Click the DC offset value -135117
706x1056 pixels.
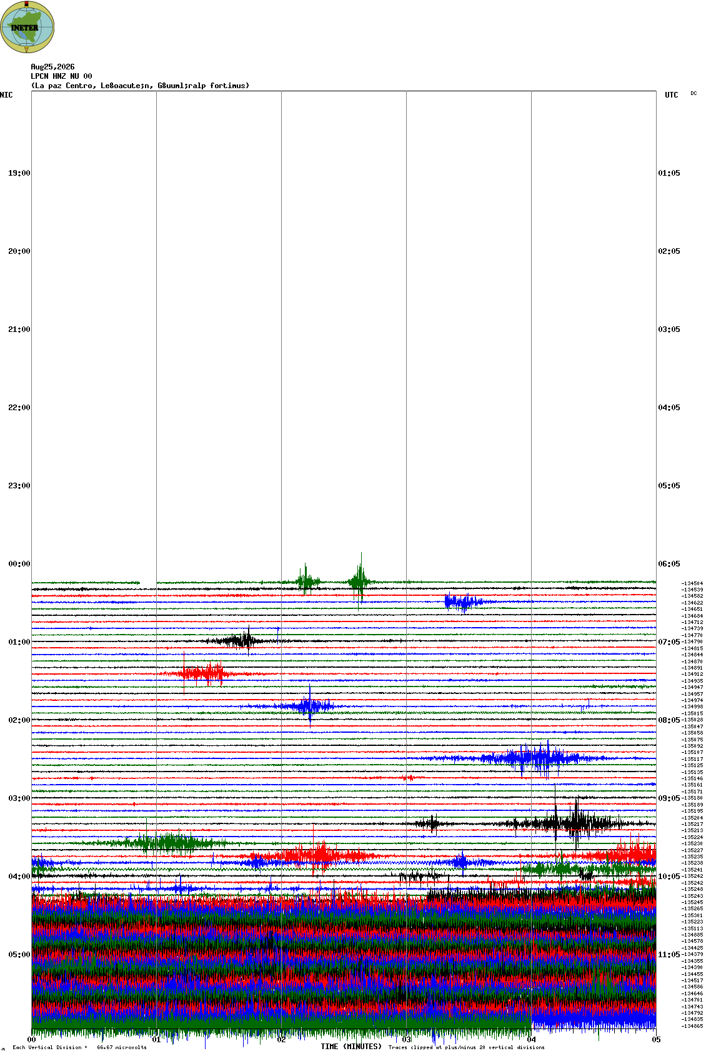pyautogui.click(x=692, y=759)
